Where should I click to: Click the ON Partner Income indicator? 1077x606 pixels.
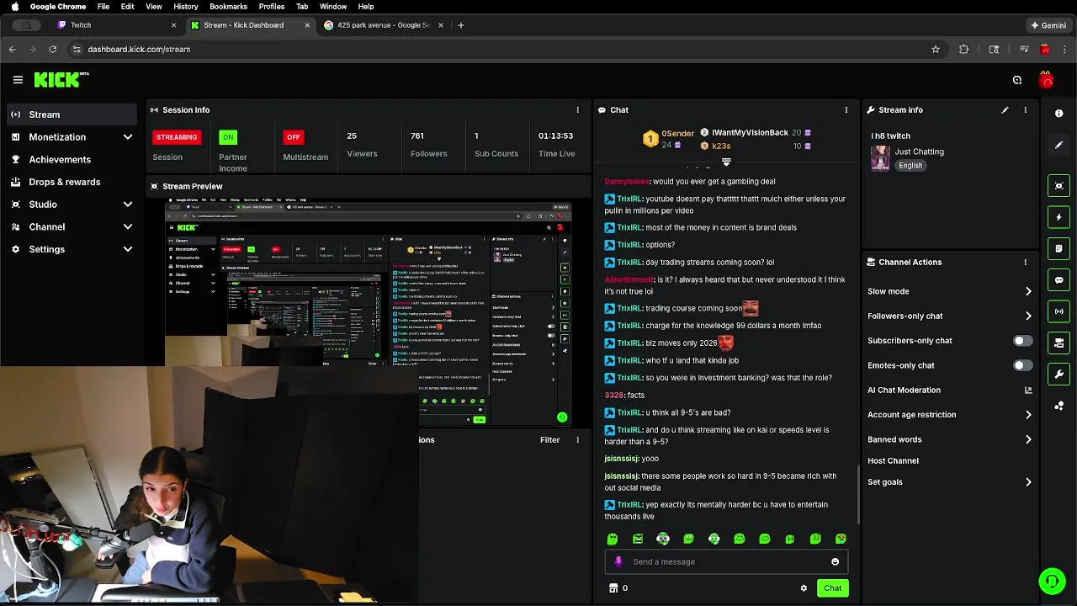[228, 137]
